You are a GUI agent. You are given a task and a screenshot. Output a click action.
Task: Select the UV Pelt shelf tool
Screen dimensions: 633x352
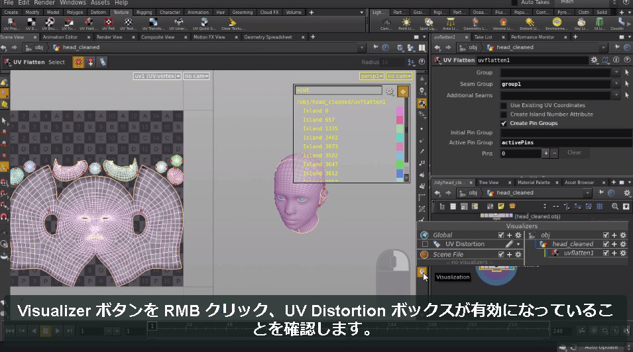click(x=108, y=24)
